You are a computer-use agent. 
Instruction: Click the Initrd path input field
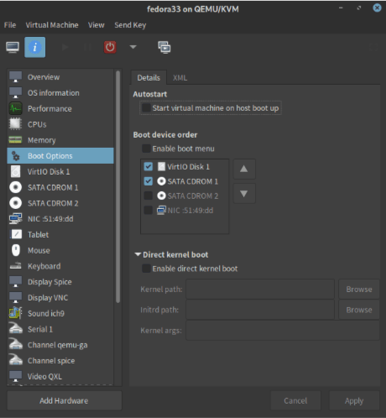pyautogui.click(x=260, y=310)
